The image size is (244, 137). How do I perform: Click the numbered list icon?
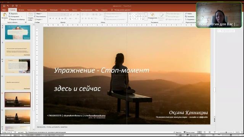(88, 14)
